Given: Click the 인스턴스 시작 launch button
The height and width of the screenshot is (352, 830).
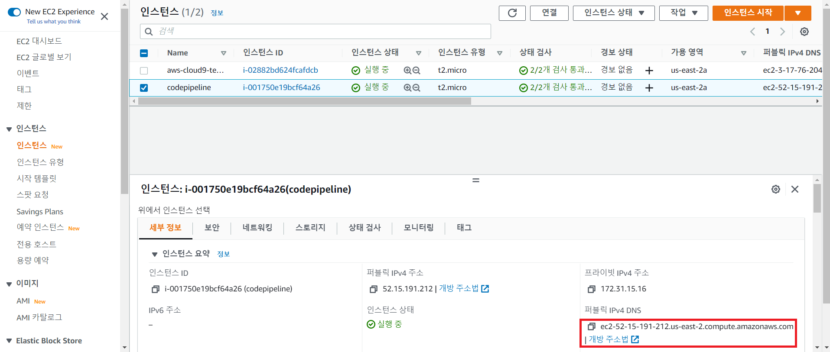Looking at the screenshot, I should click(x=748, y=13).
